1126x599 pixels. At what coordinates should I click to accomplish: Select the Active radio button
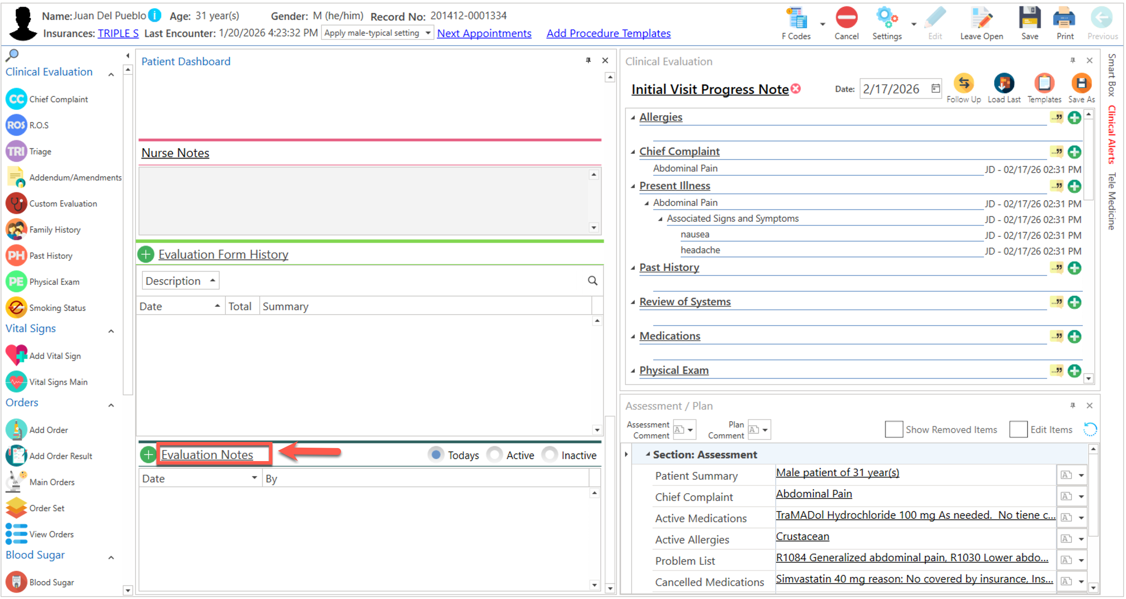pos(494,455)
